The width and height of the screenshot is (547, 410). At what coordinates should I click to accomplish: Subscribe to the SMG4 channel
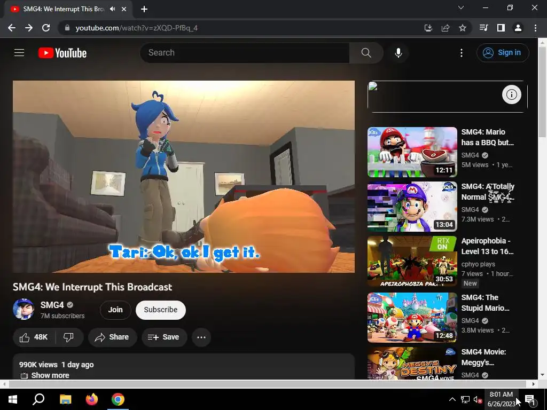[x=160, y=310]
